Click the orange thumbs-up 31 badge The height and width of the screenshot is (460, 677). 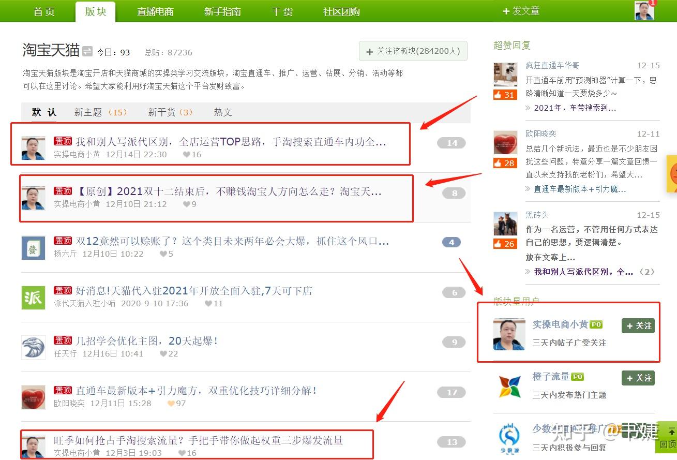pos(505,95)
